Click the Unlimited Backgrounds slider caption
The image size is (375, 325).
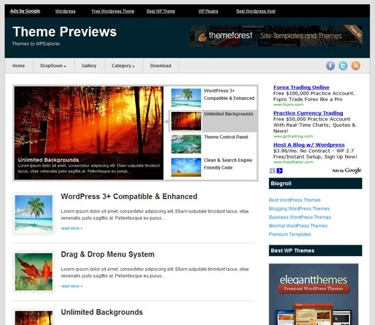[48, 160]
